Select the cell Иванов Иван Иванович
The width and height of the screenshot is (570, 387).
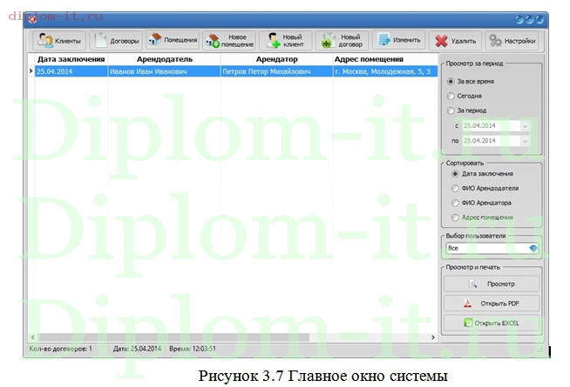pyautogui.click(x=165, y=71)
